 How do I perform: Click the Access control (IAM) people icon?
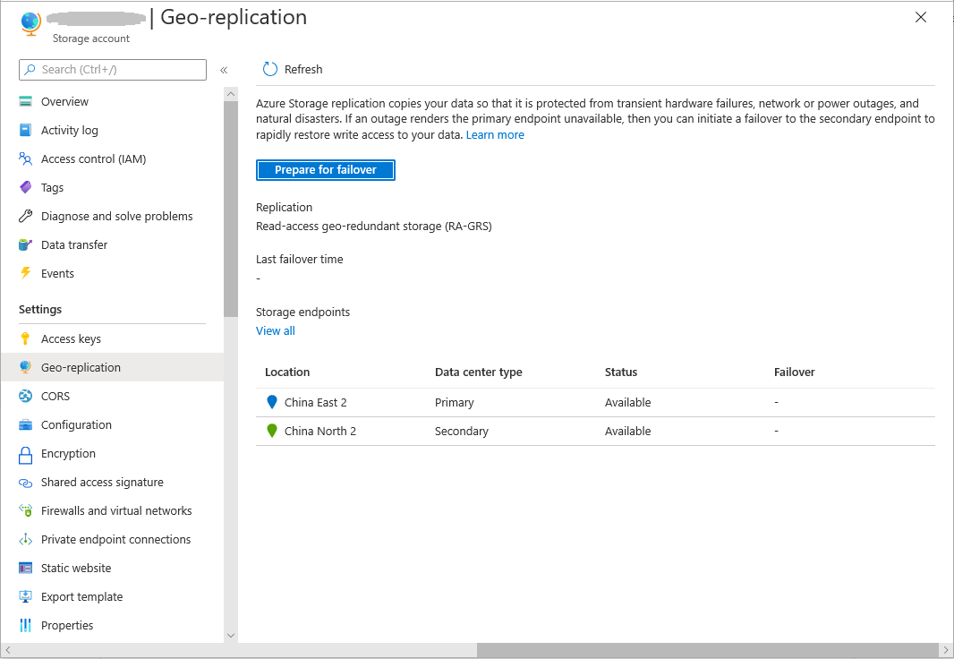click(x=26, y=158)
